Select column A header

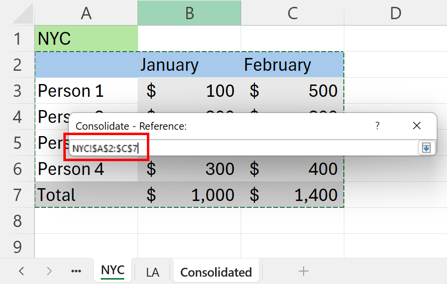pos(86,13)
